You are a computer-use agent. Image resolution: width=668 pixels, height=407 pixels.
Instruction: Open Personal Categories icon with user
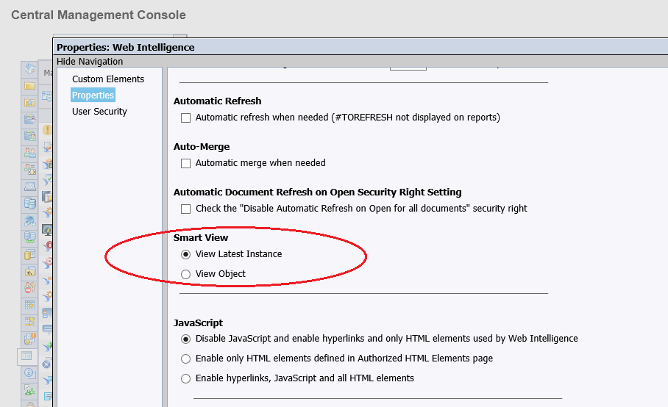(x=30, y=136)
